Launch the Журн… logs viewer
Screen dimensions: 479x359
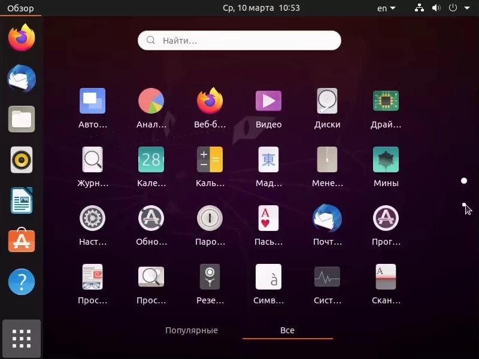pos(93,160)
